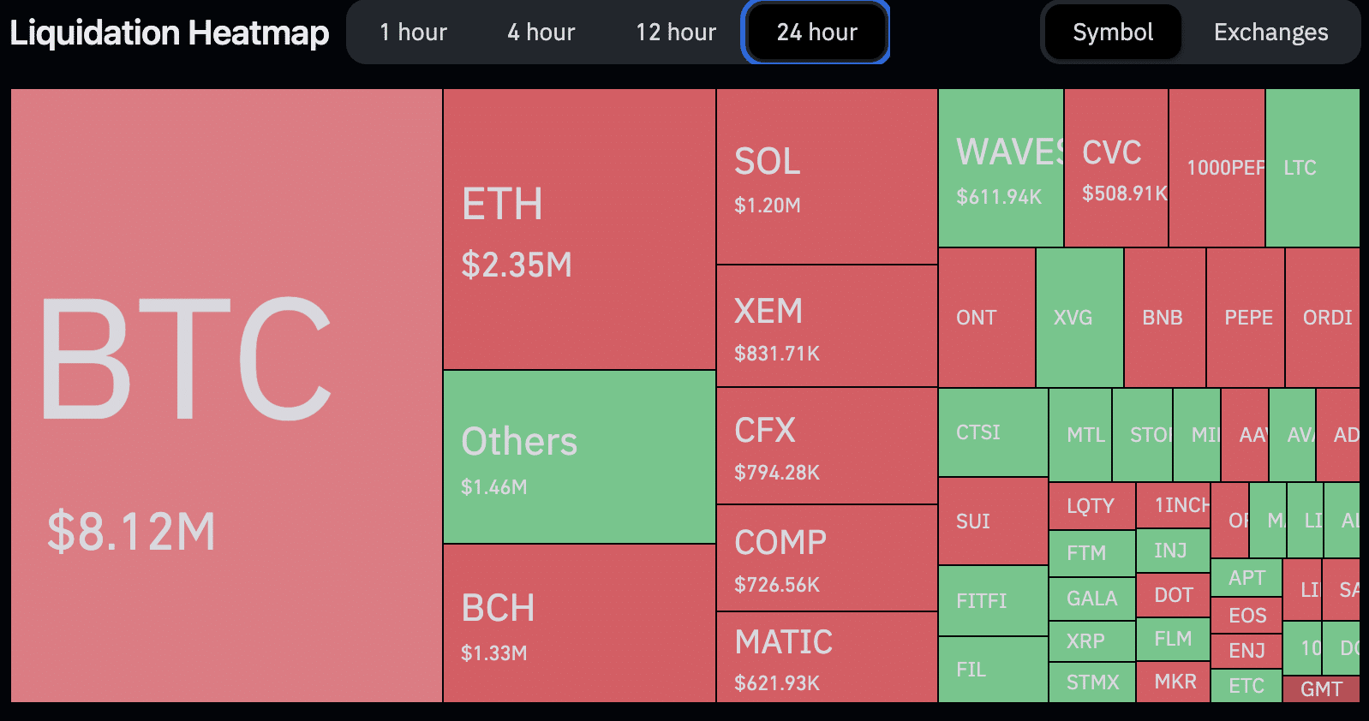Viewport: 1369px width, 721px height.
Task: Switch to the 1 hour timeframe
Action: tap(413, 33)
